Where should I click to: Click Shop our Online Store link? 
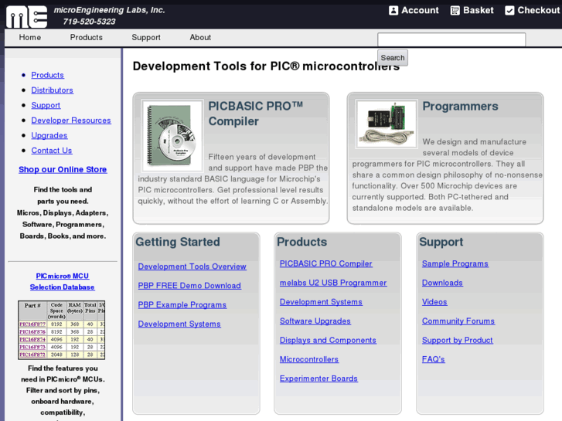63,169
